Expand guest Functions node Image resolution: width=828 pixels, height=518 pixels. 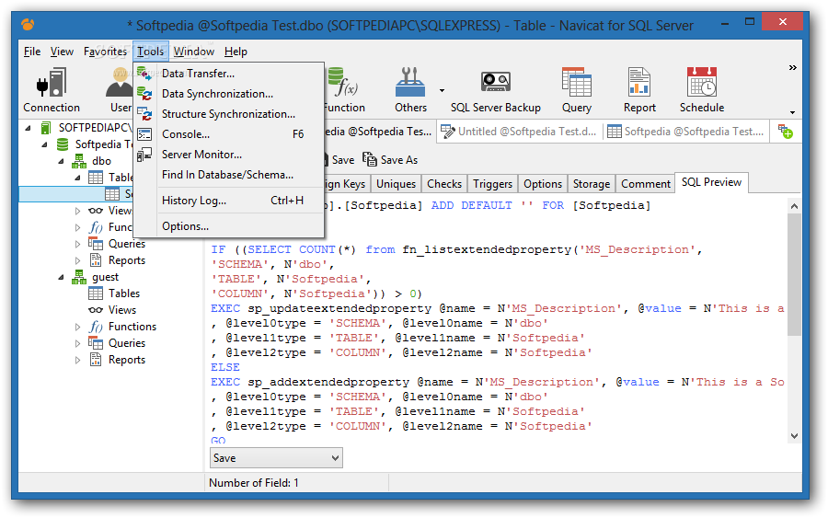click(x=77, y=327)
